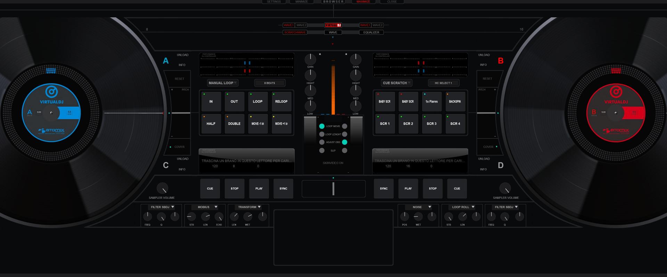
Task: Click the SCR 2 pad
Action: click(x=408, y=124)
